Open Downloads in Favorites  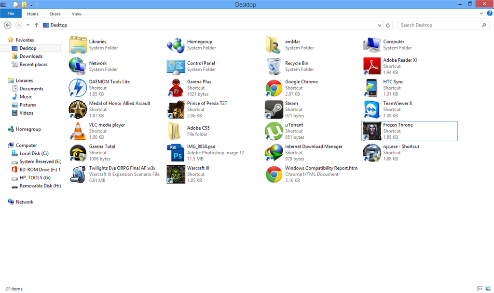pyautogui.click(x=31, y=56)
